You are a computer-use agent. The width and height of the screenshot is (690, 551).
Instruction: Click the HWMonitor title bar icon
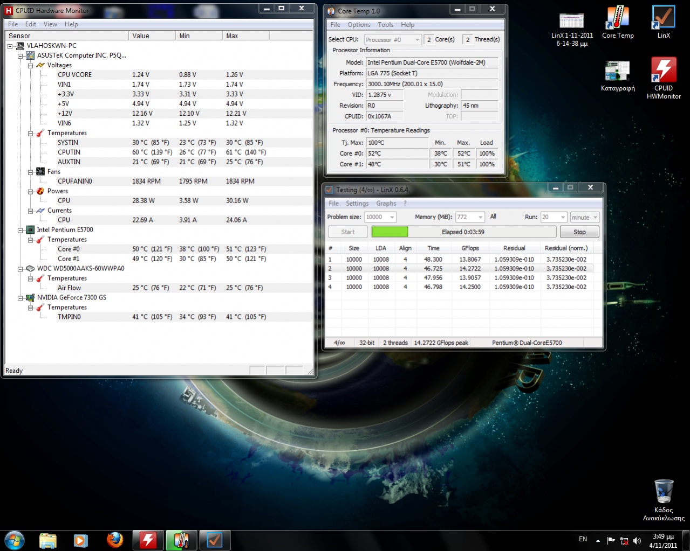pos(9,10)
